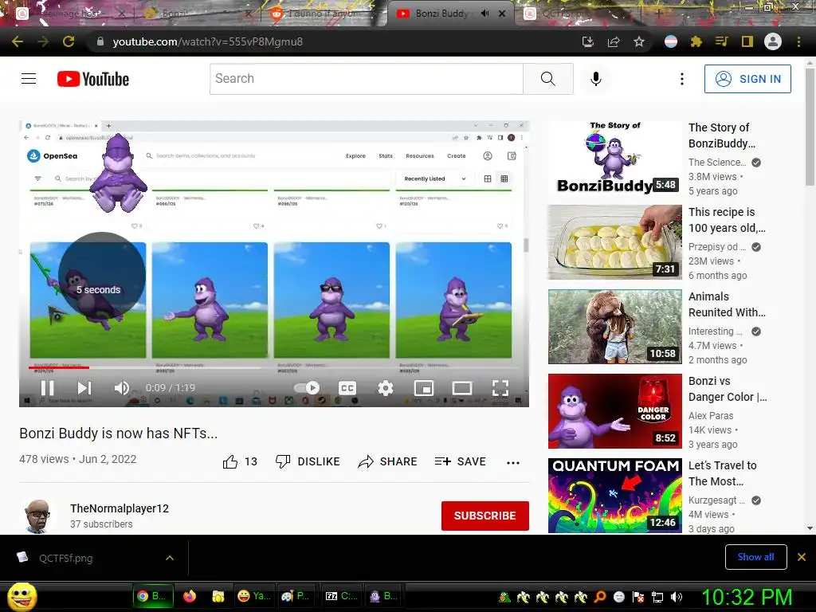This screenshot has width=816, height=612.
Task: Click the SIGN IN button
Action: (x=747, y=79)
